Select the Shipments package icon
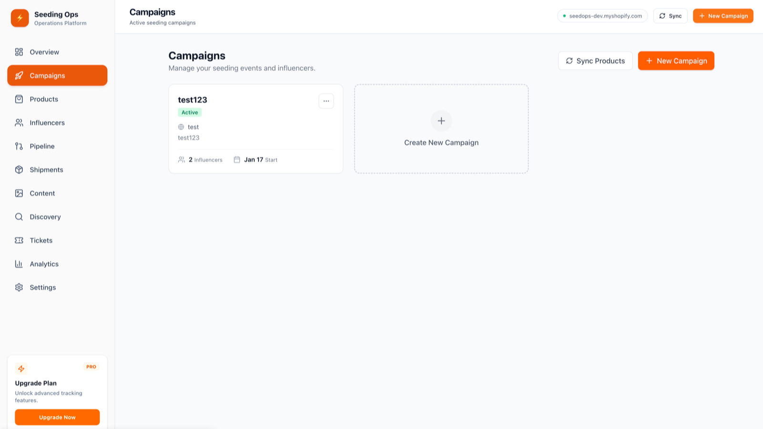The height and width of the screenshot is (429, 763). (x=19, y=170)
